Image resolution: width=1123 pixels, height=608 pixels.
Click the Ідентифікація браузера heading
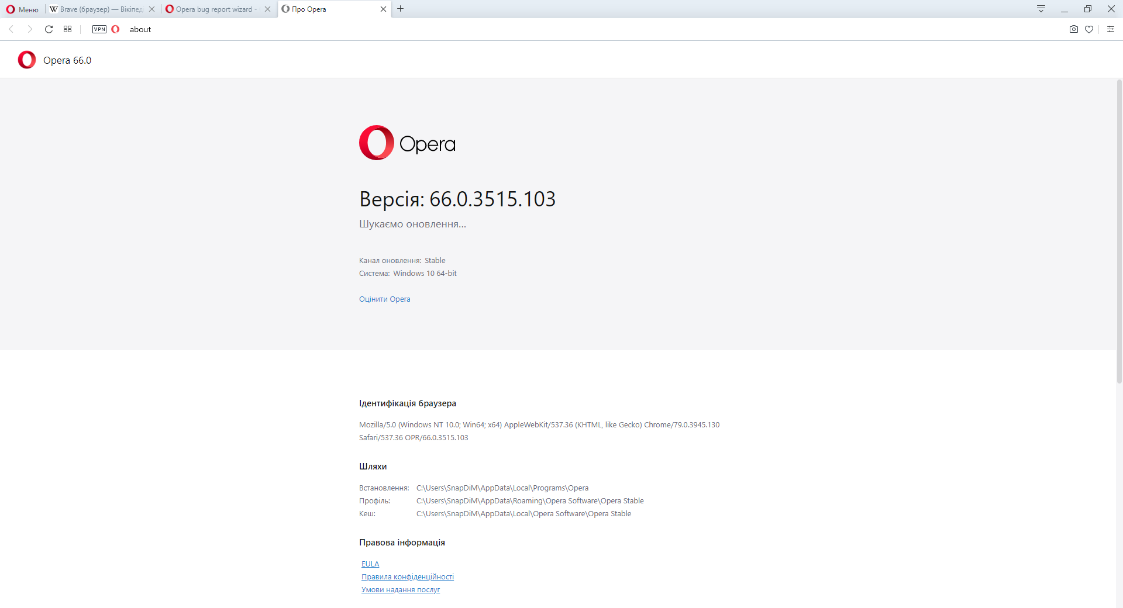coord(408,403)
